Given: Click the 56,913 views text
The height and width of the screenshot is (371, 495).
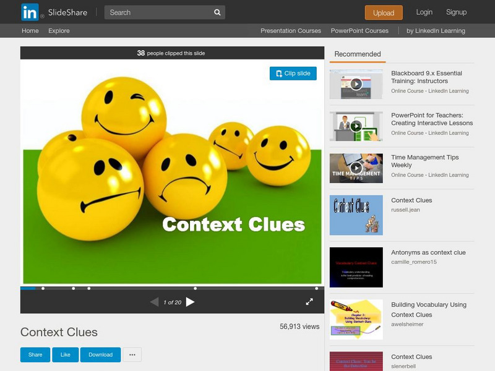Looking at the screenshot, I should pos(299,326).
